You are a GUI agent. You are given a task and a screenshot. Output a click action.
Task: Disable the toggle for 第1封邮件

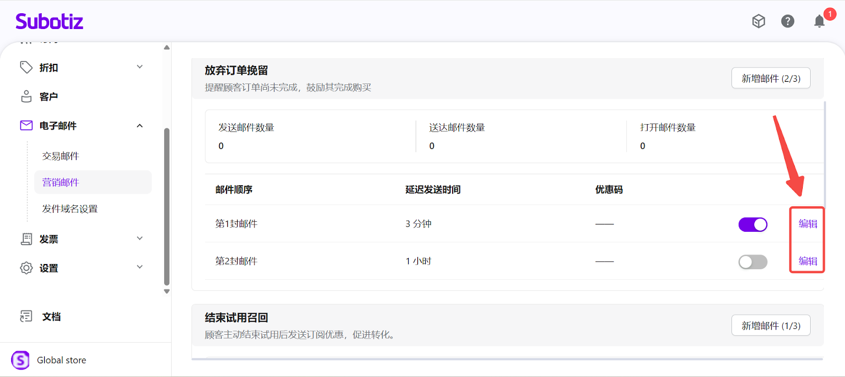click(753, 224)
